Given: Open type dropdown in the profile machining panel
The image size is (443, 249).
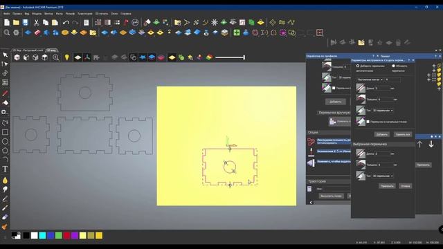Looking at the screenshot, I should click(x=345, y=77).
